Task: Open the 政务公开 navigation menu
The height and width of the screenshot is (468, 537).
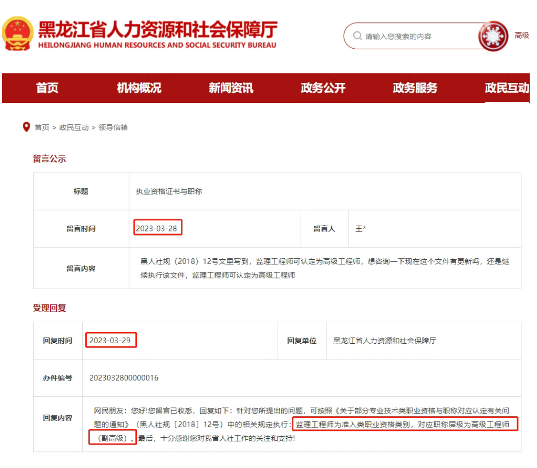Action: (x=323, y=88)
